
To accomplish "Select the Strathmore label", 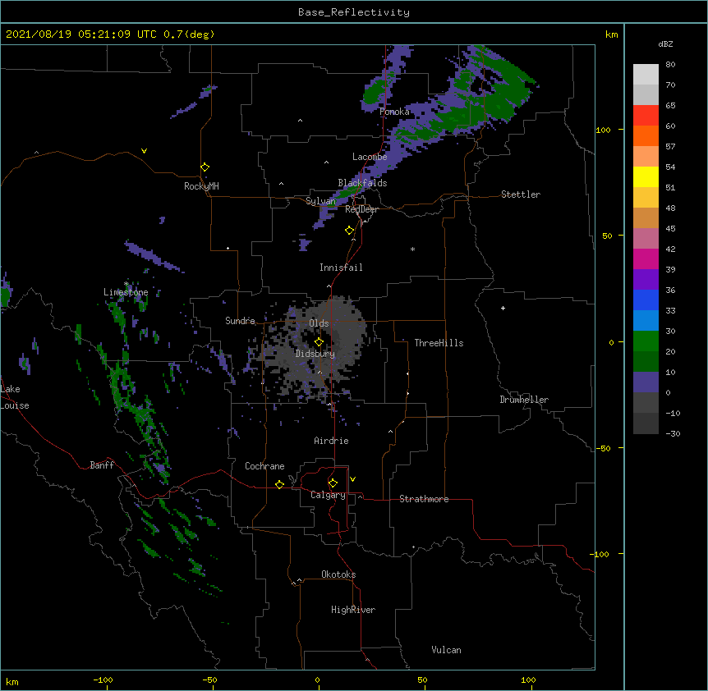I will pyautogui.click(x=424, y=499).
